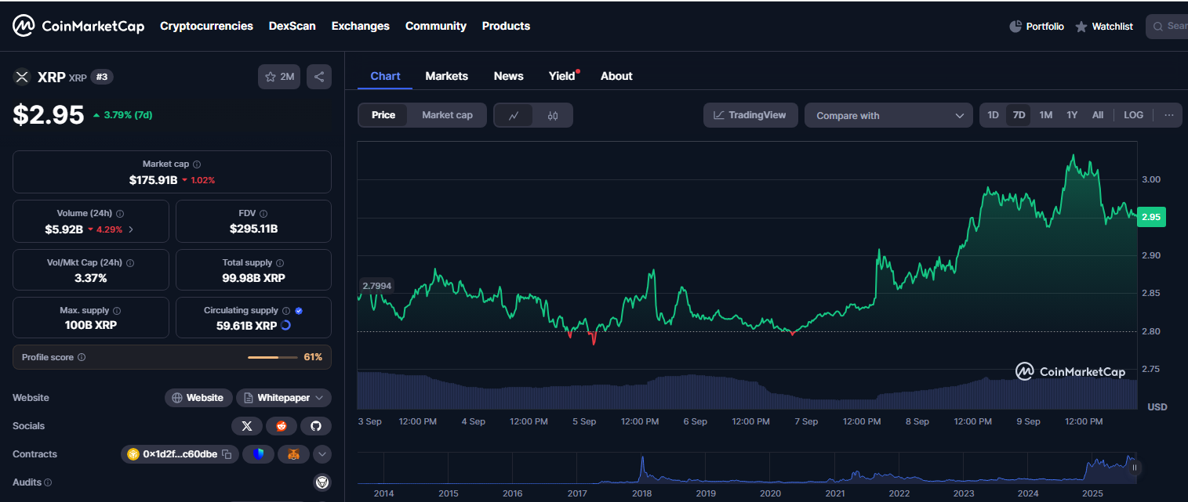Screen dimensions: 1188x502
Task: Toggle chart to Market cap
Action: pyautogui.click(x=447, y=115)
